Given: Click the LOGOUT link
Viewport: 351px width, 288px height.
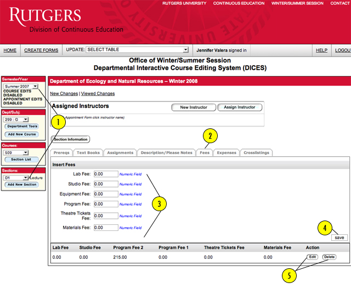Looking at the screenshot, I should coord(343,50).
